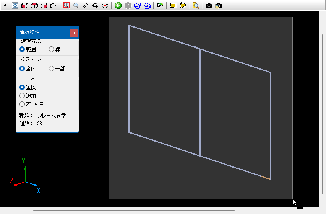
Task: Click the orange highlighted frame segment
Action: pos(265,178)
